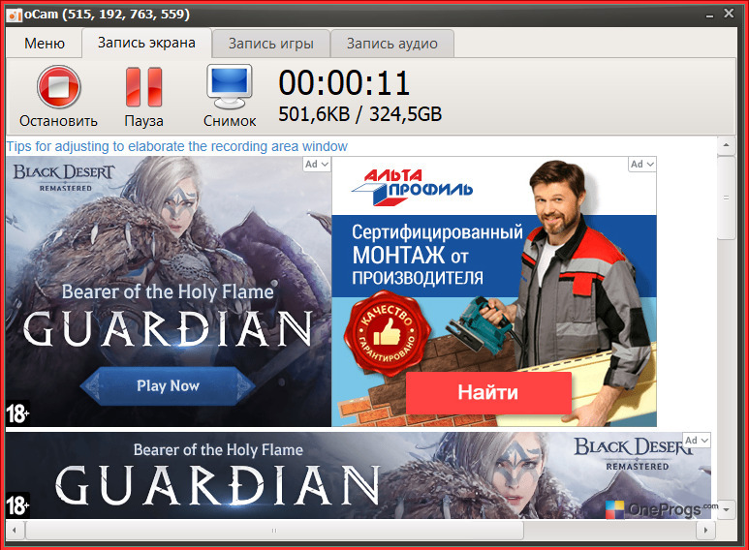749x550 pixels.
Task: Click the file size text 501,6KB / 324,5GB
Action: tap(360, 114)
